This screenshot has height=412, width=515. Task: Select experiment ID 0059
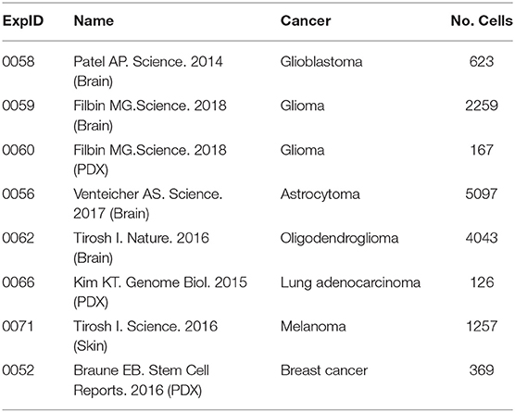(19, 106)
